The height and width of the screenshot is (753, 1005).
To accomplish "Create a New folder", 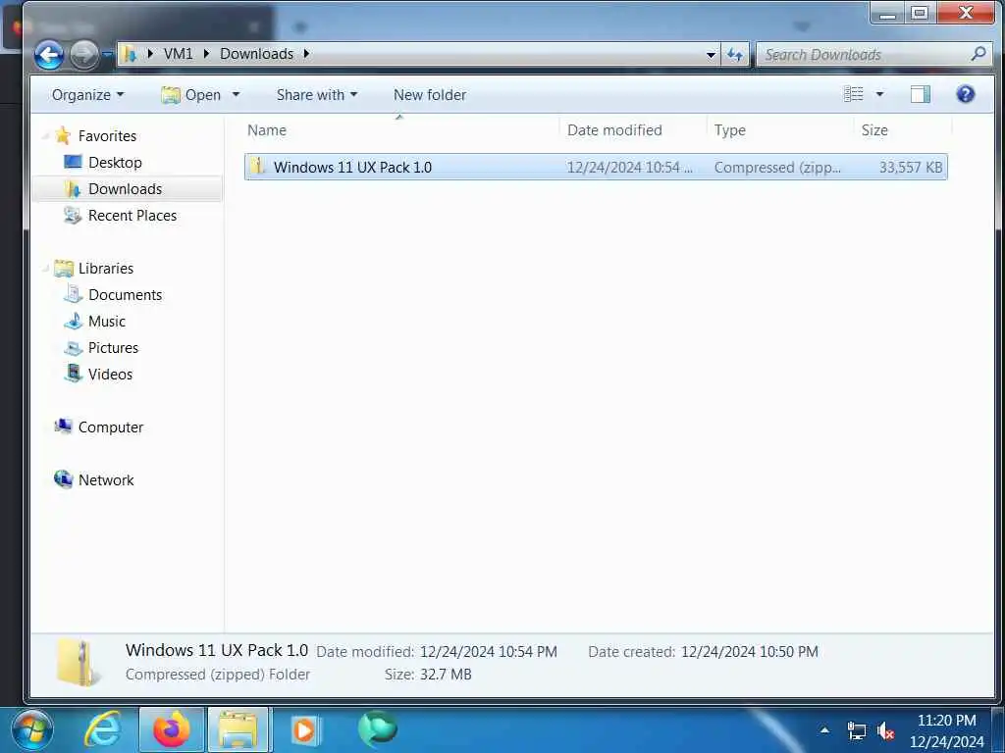I will [x=430, y=95].
